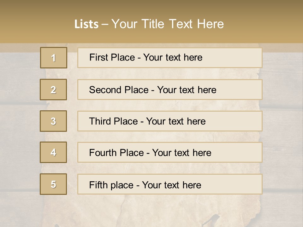Image resolution: width=303 pixels, height=227 pixels.
Task: Click the word 'Title' in the heading
Action: pyautogui.click(x=153, y=24)
